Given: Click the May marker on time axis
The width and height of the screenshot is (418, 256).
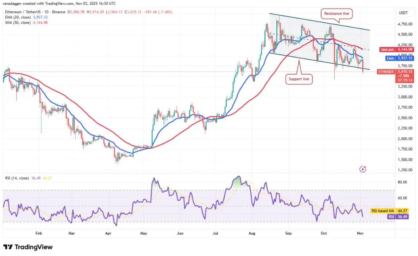Looking at the screenshot, I should [143, 233].
